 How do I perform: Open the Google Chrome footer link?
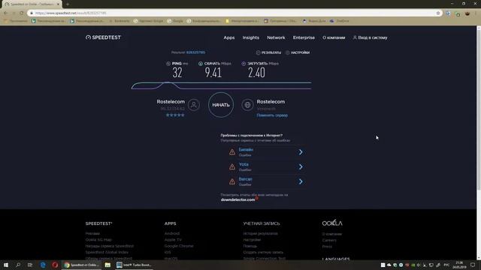click(179, 246)
